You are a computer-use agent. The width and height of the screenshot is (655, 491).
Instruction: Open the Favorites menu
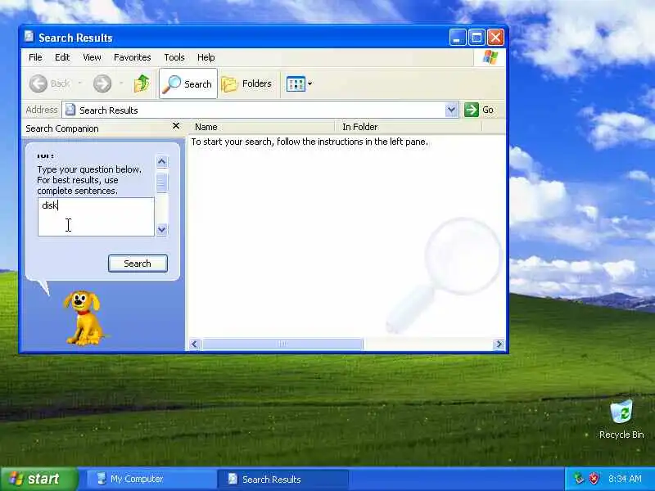[132, 57]
